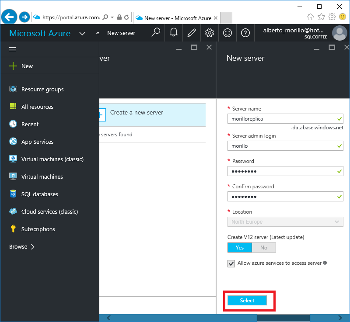The width and height of the screenshot is (350, 322).
Task: Click the right scroll arrow at bottom
Action: click(x=340, y=318)
